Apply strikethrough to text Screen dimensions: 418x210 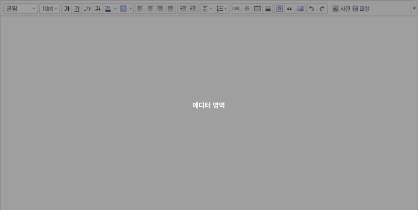(x=97, y=8)
